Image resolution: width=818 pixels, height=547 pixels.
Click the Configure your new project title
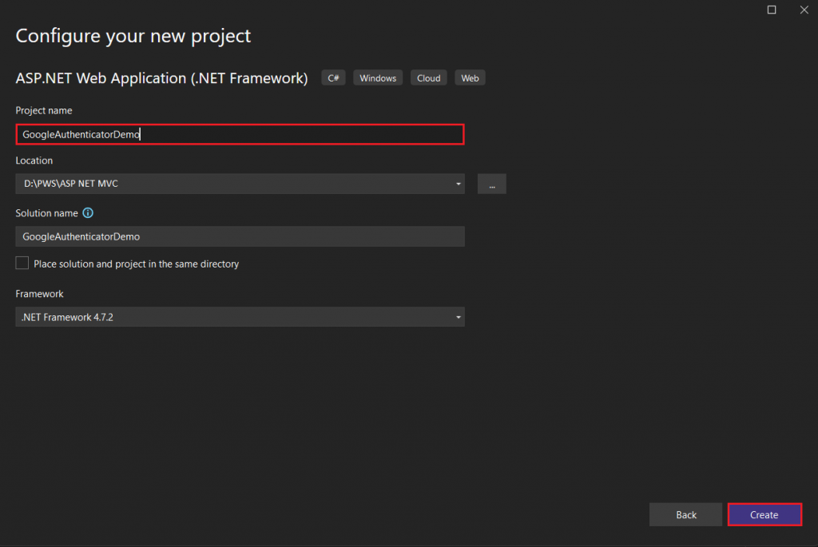133,36
